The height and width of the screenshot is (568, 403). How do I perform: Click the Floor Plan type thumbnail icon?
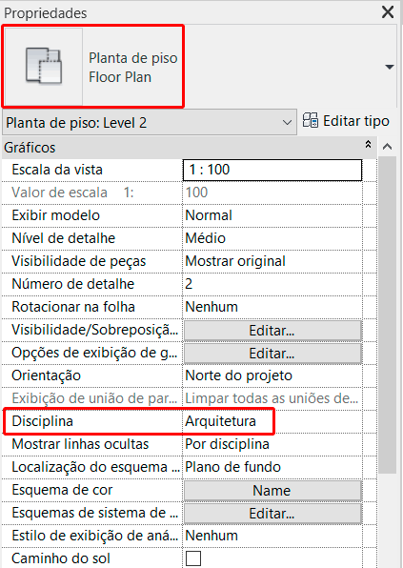click(44, 67)
